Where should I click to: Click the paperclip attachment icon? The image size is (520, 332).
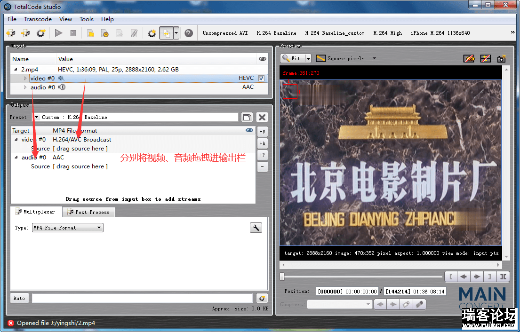point(134,33)
